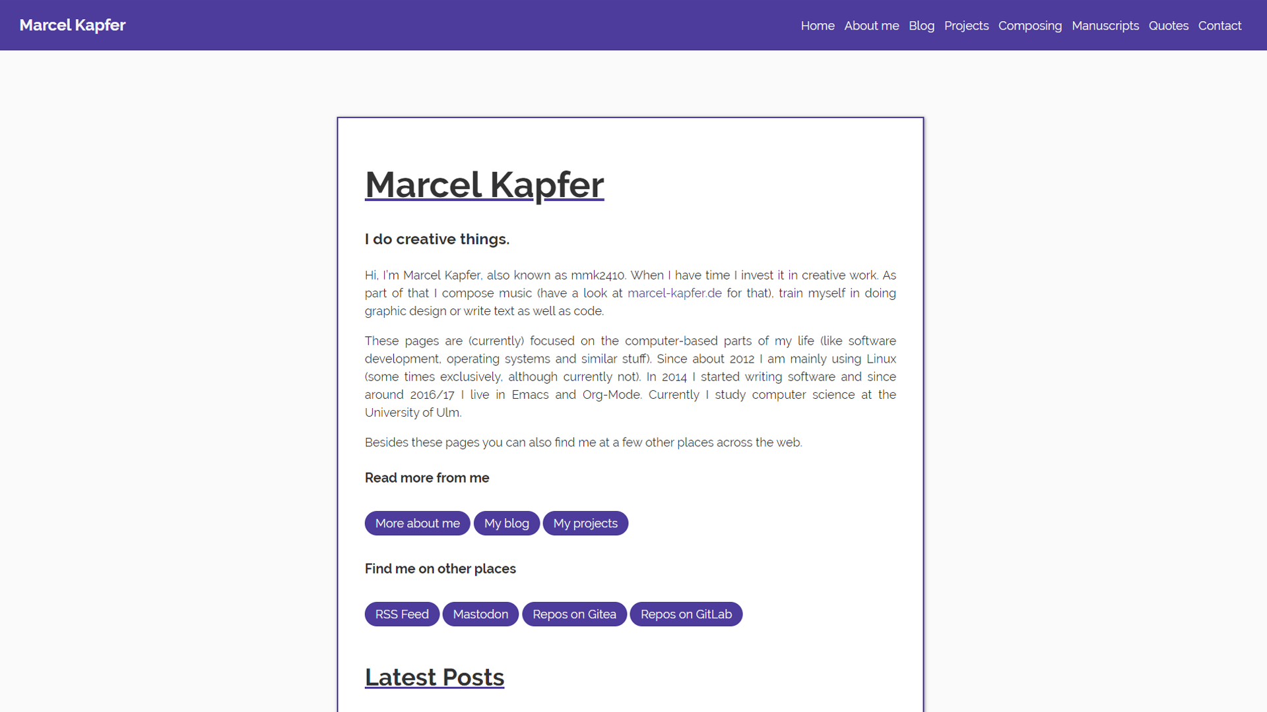Scroll down to view latest posts
The height and width of the screenshot is (712, 1267).
click(434, 676)
